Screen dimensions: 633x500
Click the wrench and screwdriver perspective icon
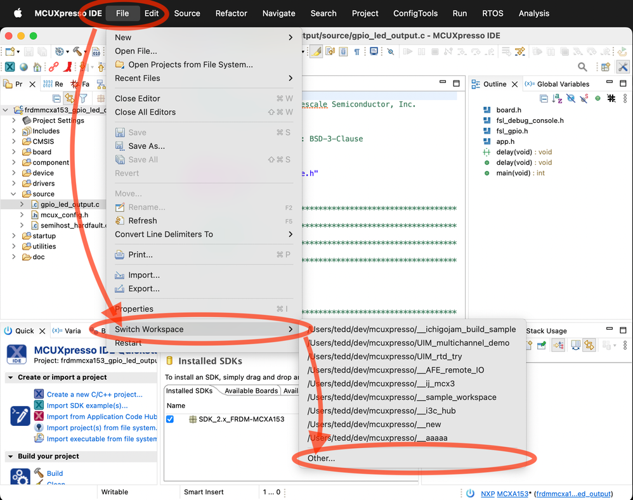click(x=623, y=67)
